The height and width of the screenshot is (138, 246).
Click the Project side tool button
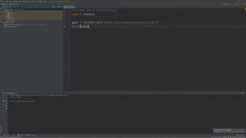[x=1, y=9]
